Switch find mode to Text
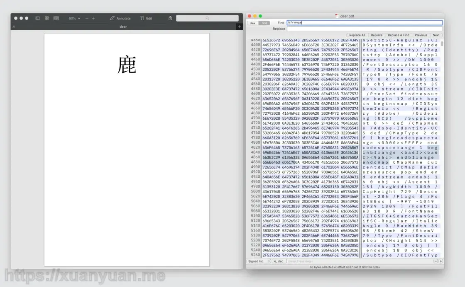465x287 pixels. pyautogui.click(x=264, y=23)
